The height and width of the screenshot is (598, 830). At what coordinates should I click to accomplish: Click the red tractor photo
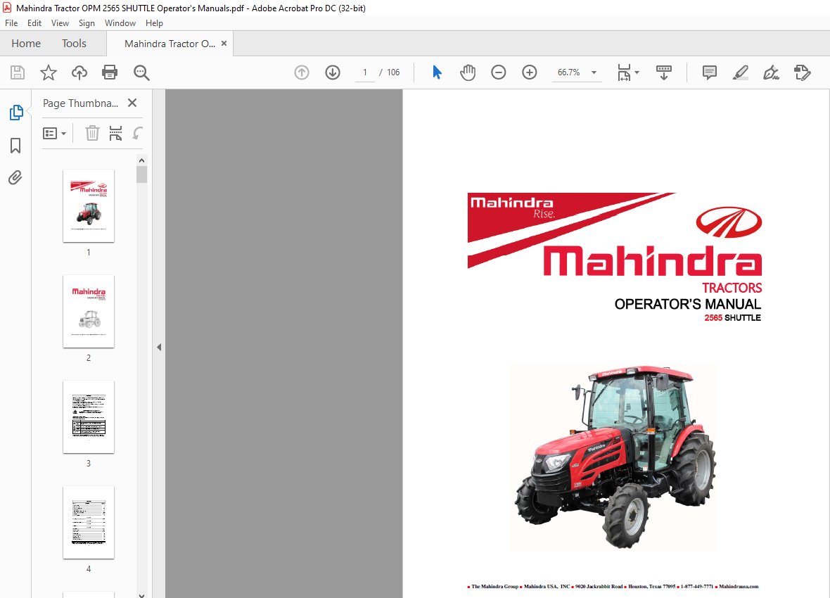pyautogui.click(x=613, y=457)
